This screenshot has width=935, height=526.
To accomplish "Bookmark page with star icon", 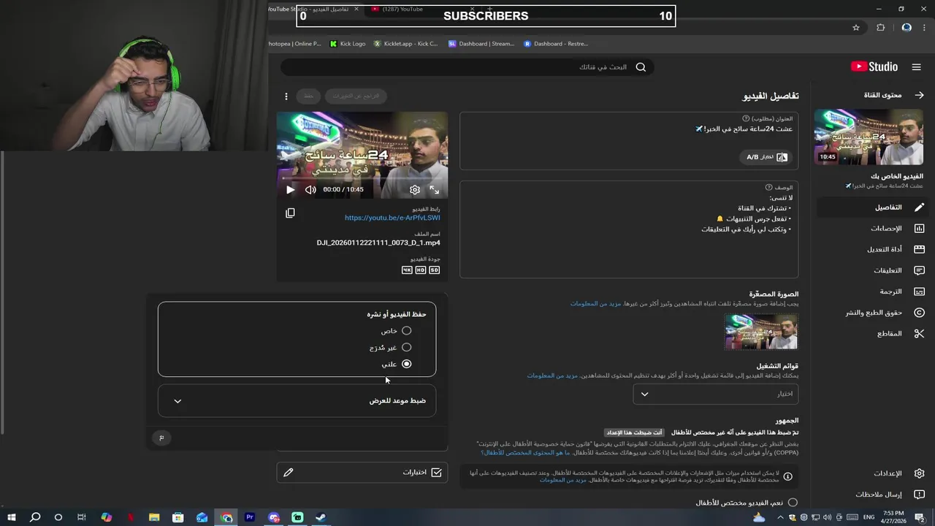I will [x=856, y=28].
